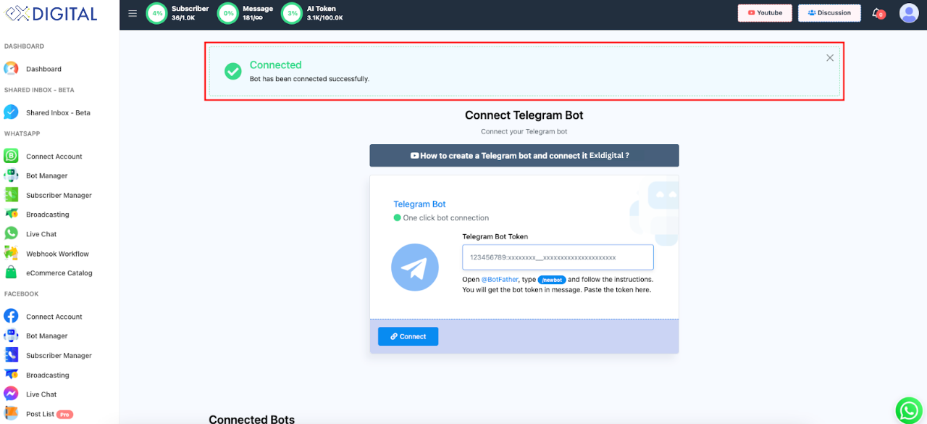Open the Youtube button in header
927x424 pixels.
click(x=765, y=13)
